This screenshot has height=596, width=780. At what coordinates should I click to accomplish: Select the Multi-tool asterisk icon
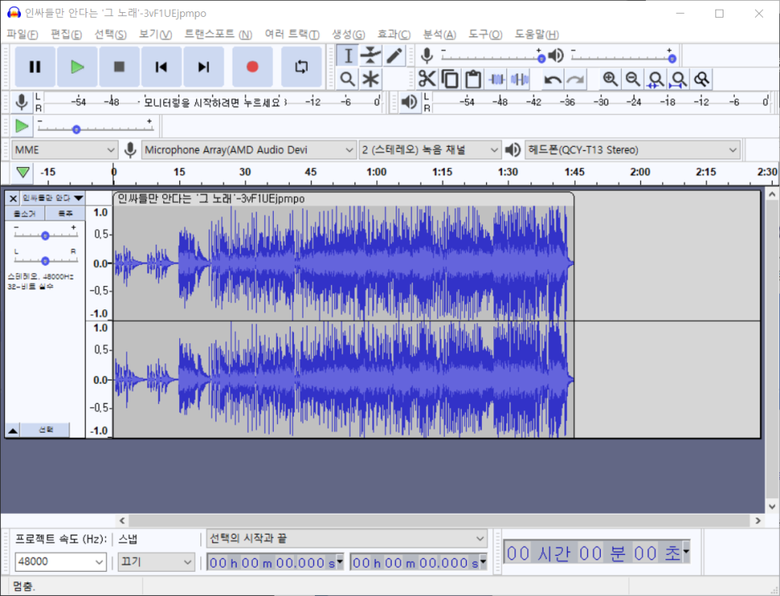[x=371, y=78]
